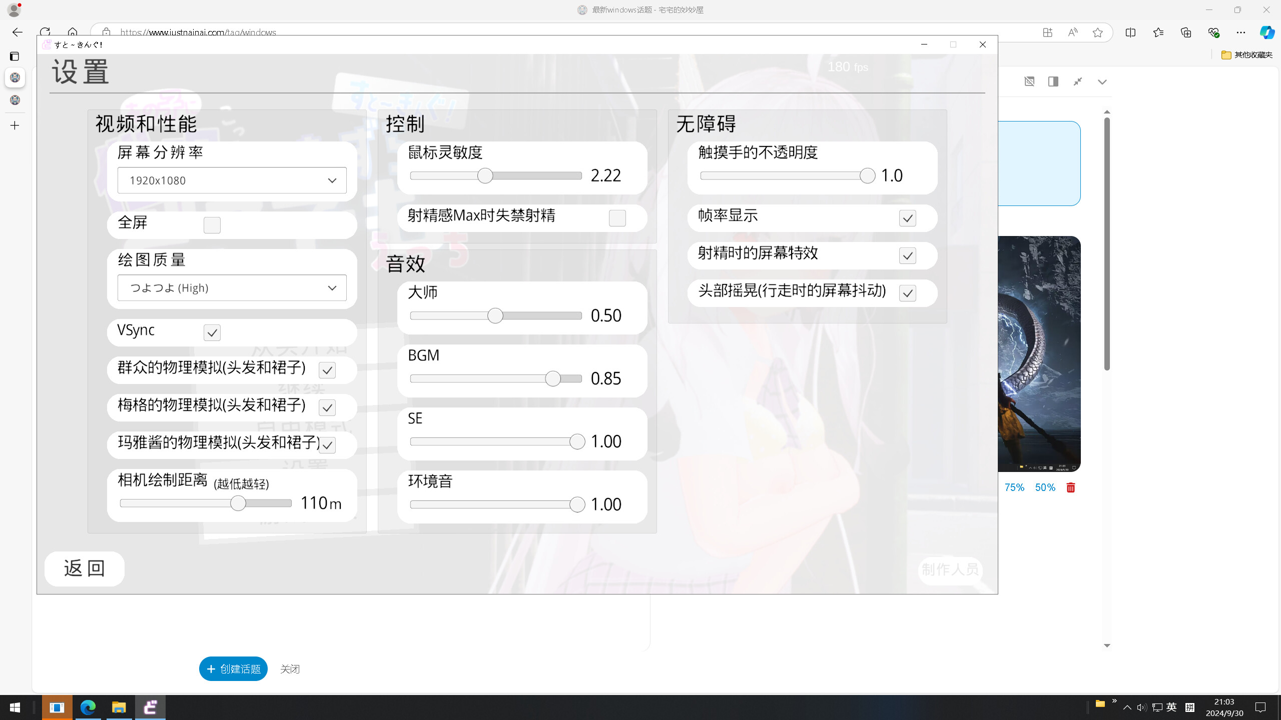Click the profile avatar icon

pos(14,9)
